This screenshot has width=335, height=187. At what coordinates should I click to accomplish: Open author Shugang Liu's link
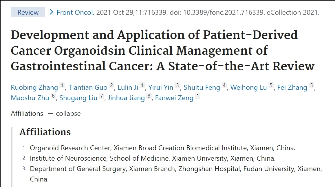pos(78,98)
